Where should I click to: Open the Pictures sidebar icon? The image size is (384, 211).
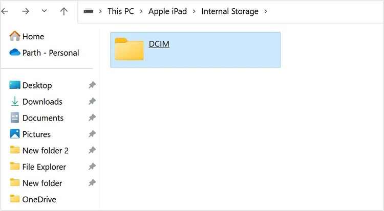[x=15, y=134]
